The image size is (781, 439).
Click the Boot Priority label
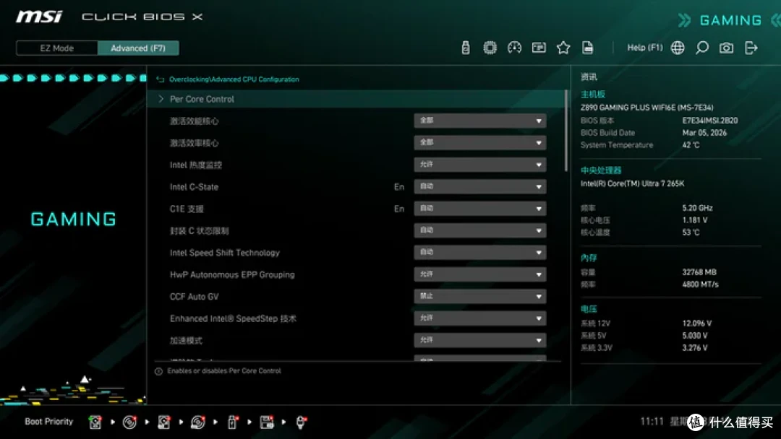(49, 422)
